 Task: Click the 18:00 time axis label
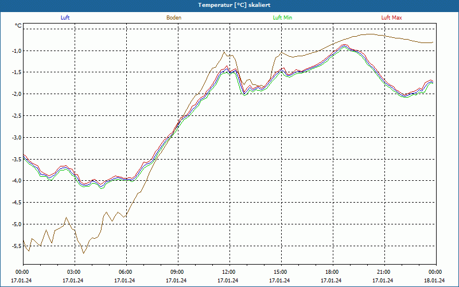click(332, 272)
